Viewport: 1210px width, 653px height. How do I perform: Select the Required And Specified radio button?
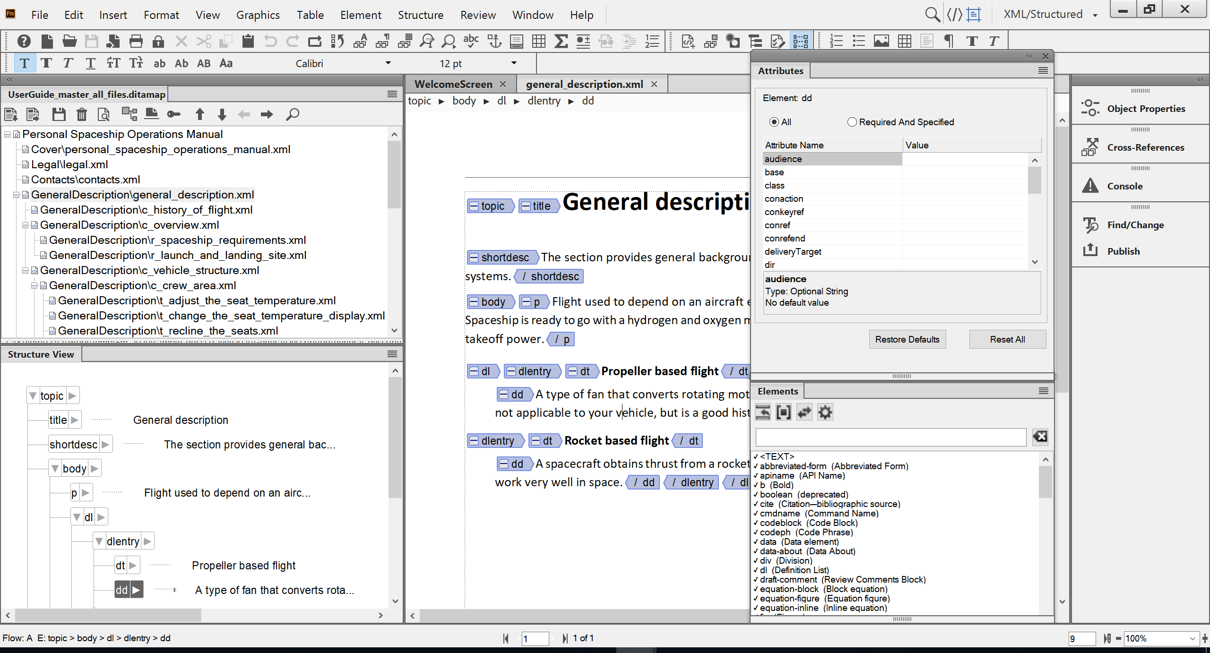tap(852, 122)
